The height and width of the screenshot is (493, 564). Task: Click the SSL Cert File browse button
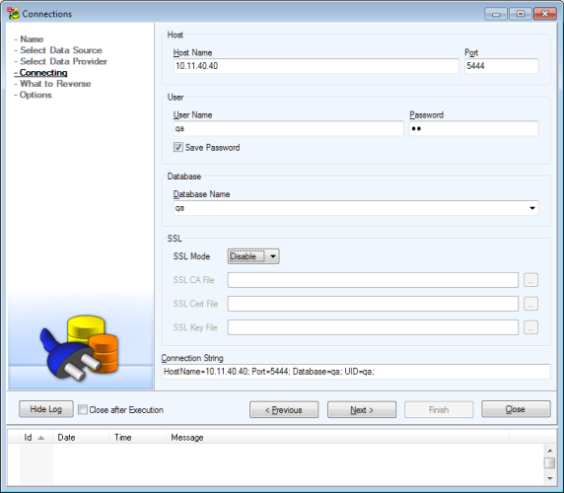(x=530, y=304)
